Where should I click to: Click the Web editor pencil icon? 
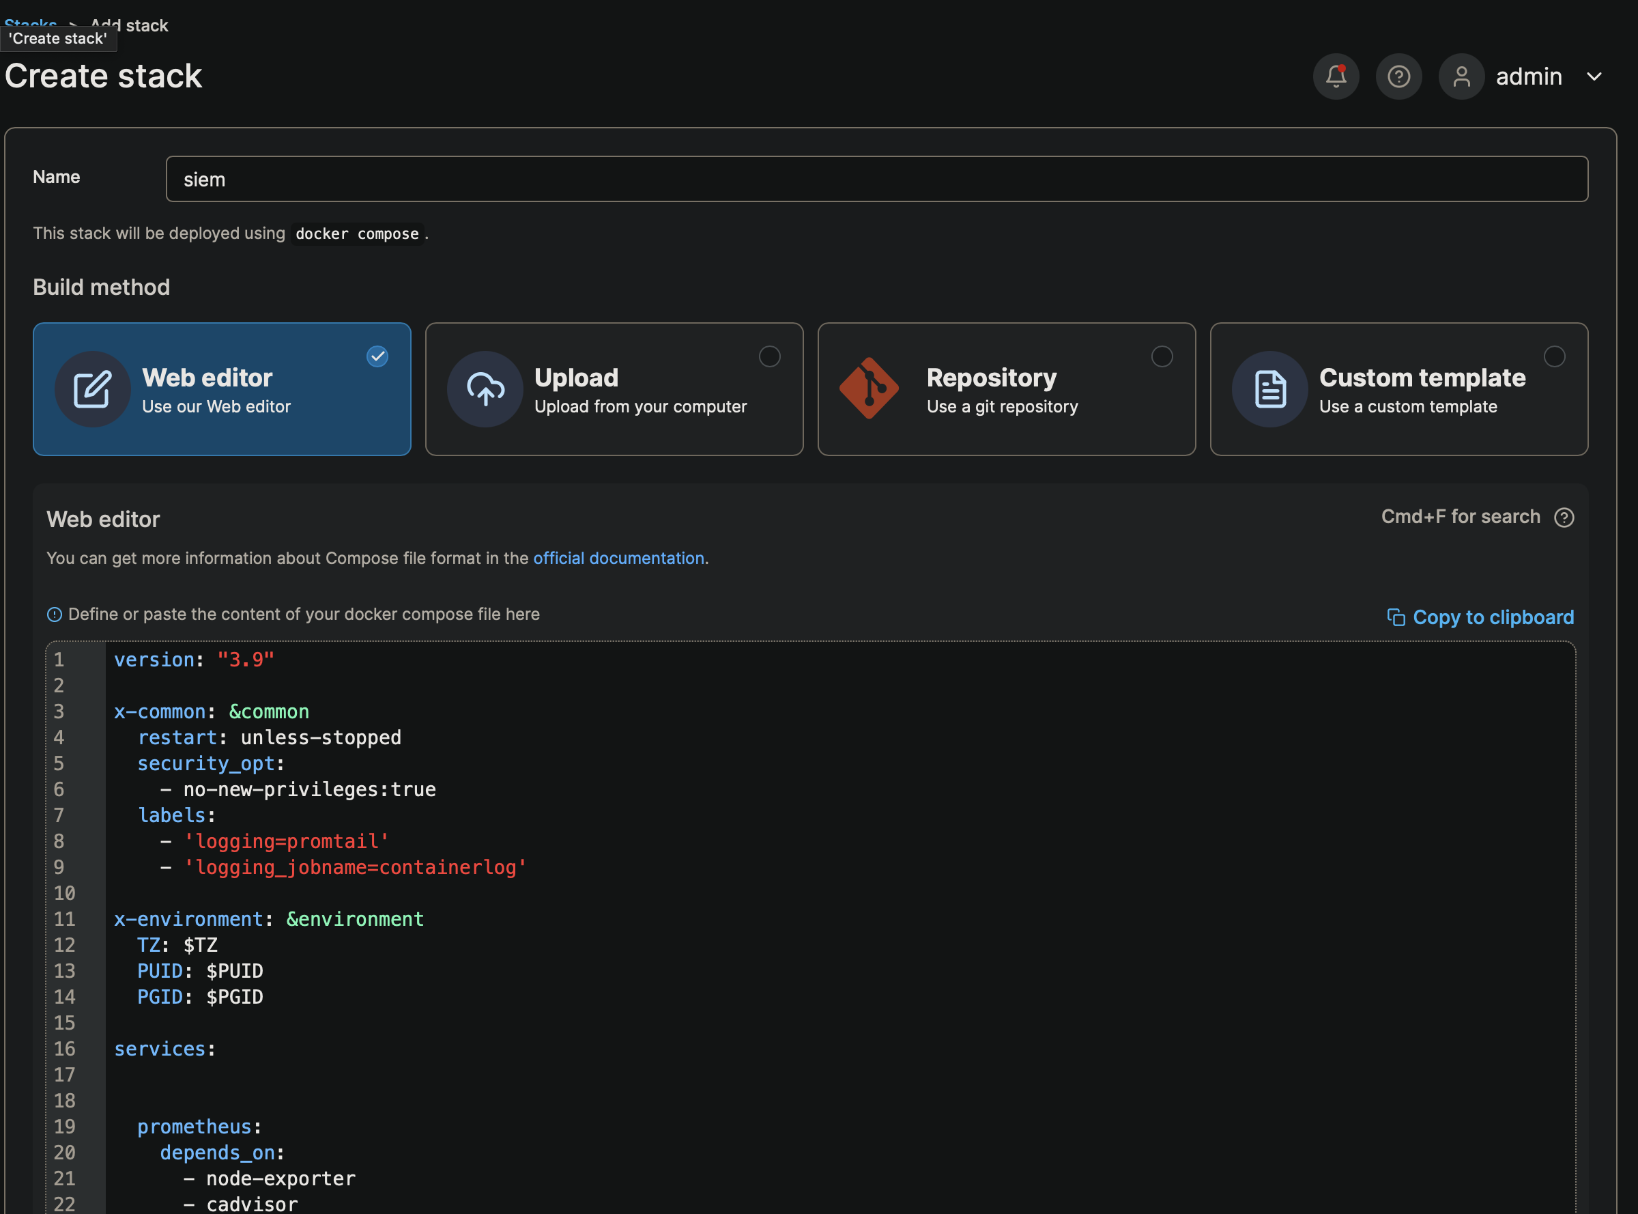93,389
